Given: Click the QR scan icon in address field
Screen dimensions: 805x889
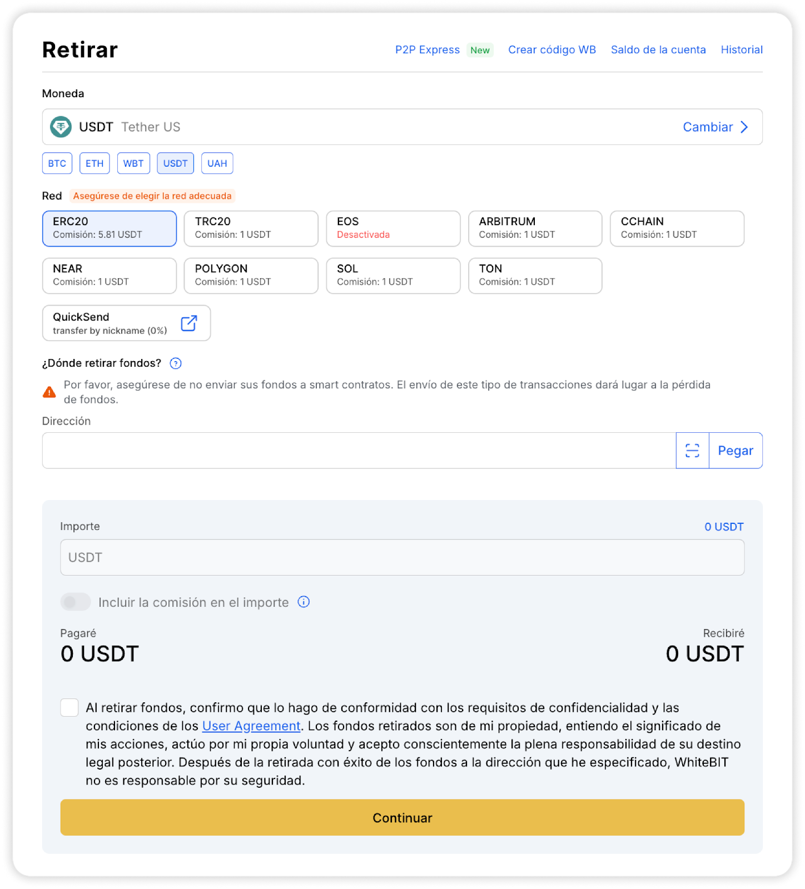Looking at the screenshot, I should point(692,451).
